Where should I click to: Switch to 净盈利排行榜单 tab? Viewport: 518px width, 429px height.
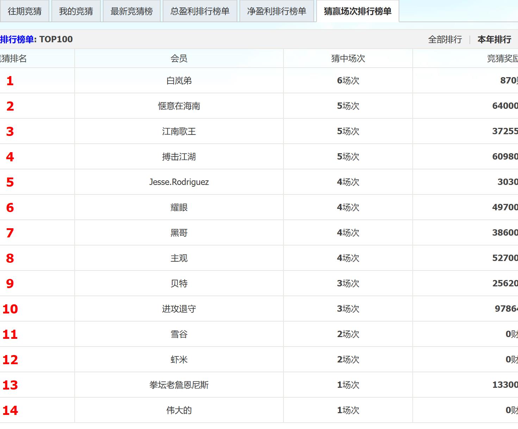click(x=277, y=11)
